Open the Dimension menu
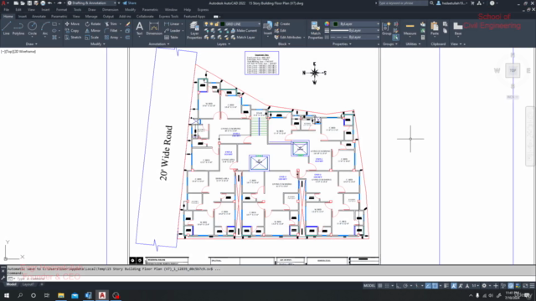The height and width of the screenshot is (301, 536). (x=110, y=10)
